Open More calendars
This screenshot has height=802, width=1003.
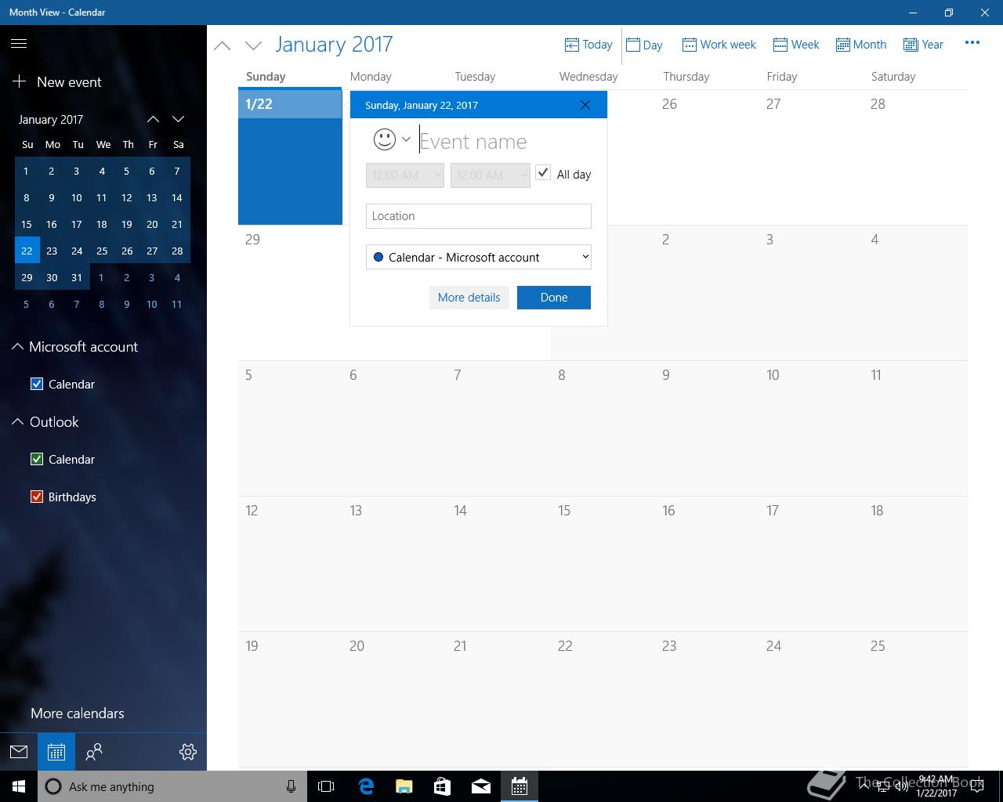pyautogui.click(x=78, y=713)
